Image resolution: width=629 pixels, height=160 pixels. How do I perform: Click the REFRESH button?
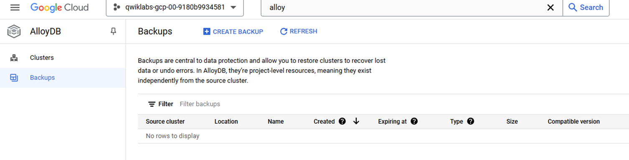pos(299,31)
